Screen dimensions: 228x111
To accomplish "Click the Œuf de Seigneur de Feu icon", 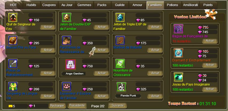I will 13,17.
